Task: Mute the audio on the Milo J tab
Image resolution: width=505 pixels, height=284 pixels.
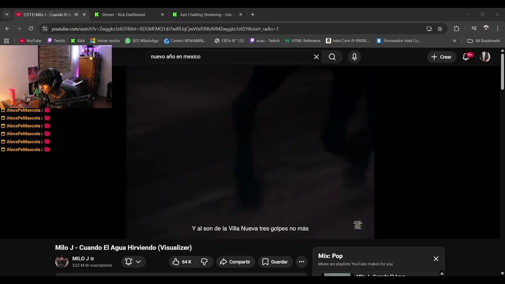Action: (76, 15)
